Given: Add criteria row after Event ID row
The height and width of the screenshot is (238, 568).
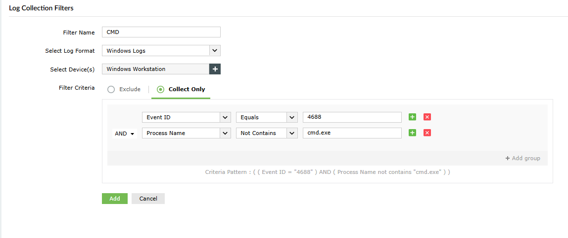Looking at the screenshot, I should pyautogui.click(x=412, y=117).
